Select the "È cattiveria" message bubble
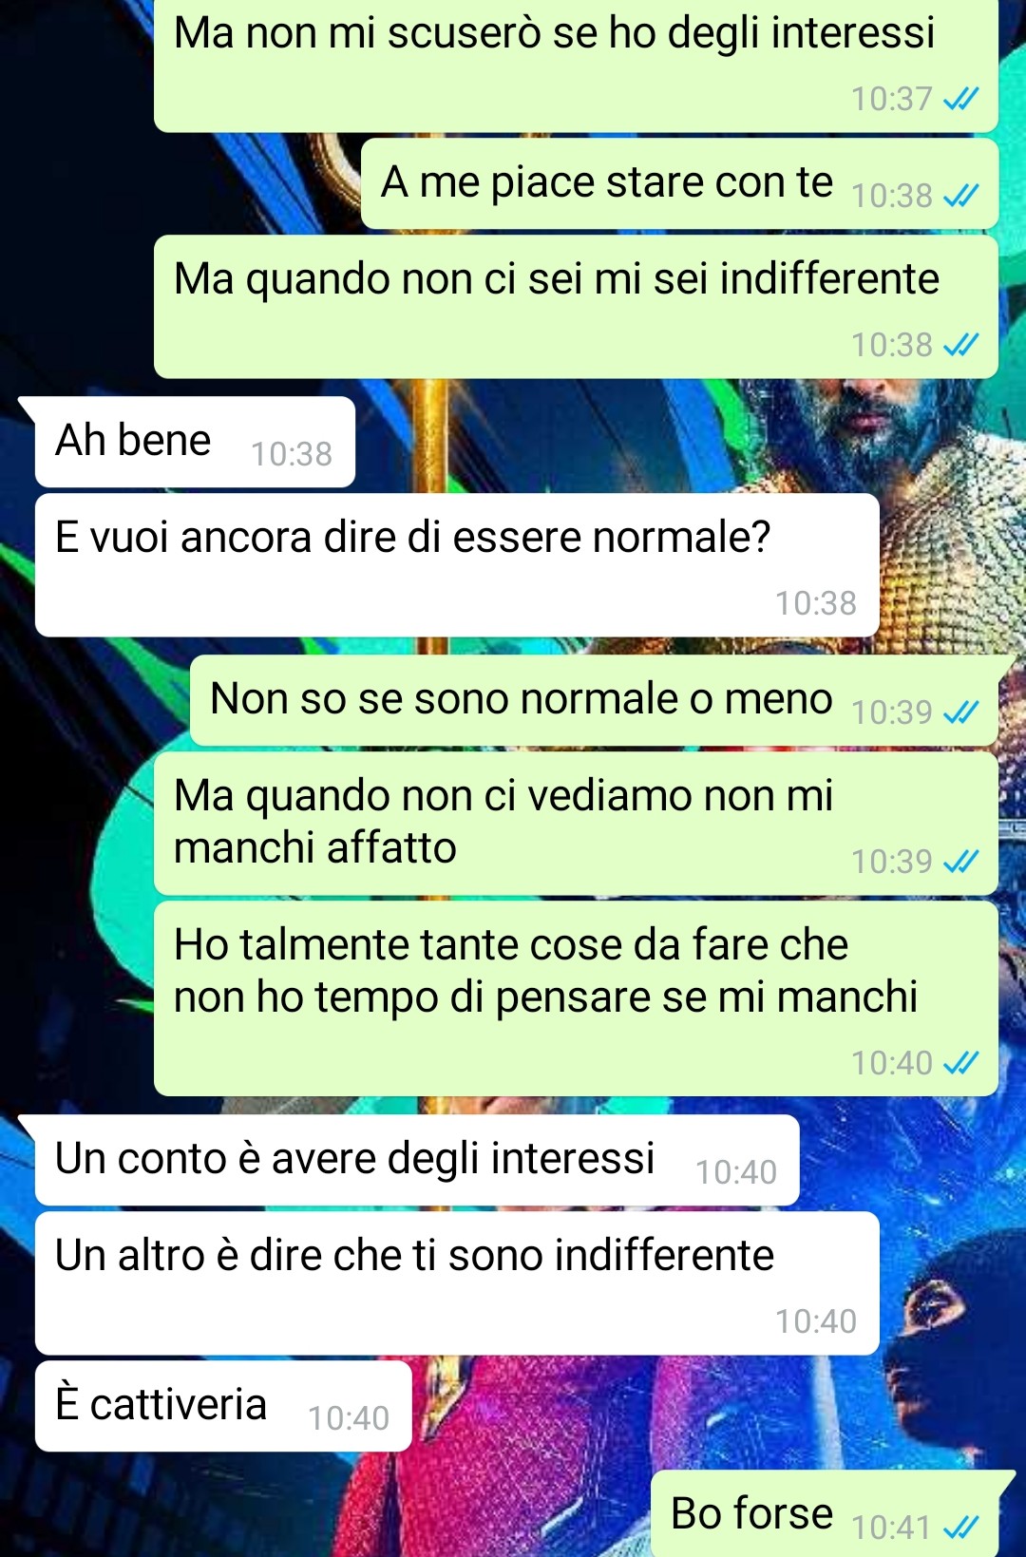The image size is (1026, 1557). tap(223, 1406)
